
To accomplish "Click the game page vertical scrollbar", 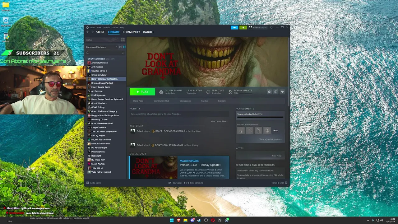I will [x=289, y=72].
